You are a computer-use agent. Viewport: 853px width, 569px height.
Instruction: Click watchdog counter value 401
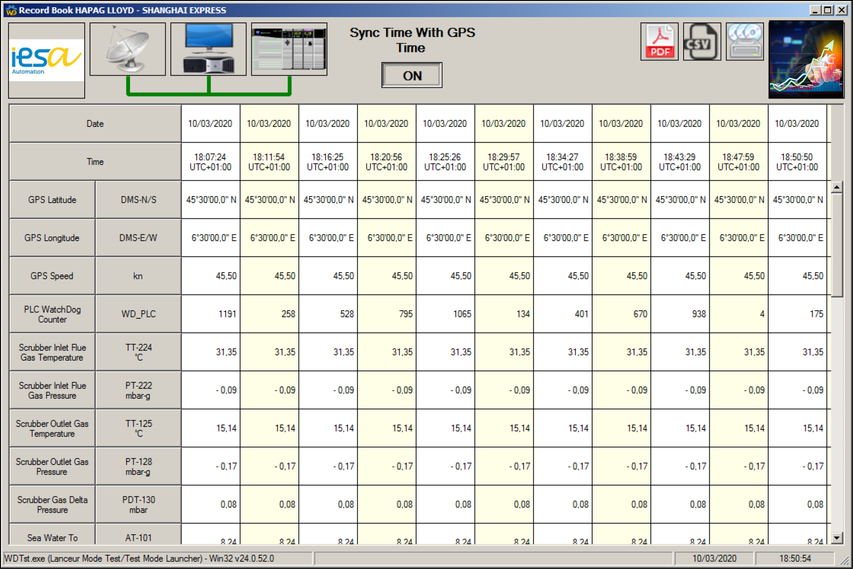(563, 314)
